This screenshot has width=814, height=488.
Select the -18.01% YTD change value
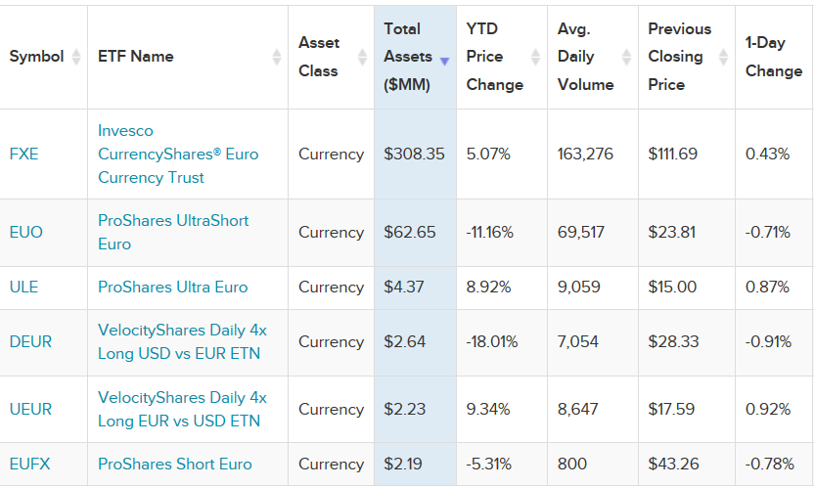492,341
